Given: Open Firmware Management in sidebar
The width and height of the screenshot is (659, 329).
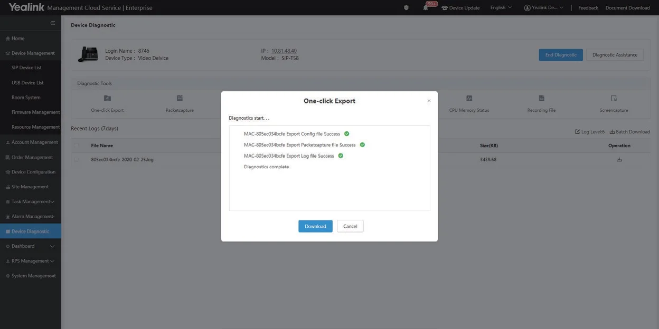Looking at the screenshot, I should click(35, 112).
